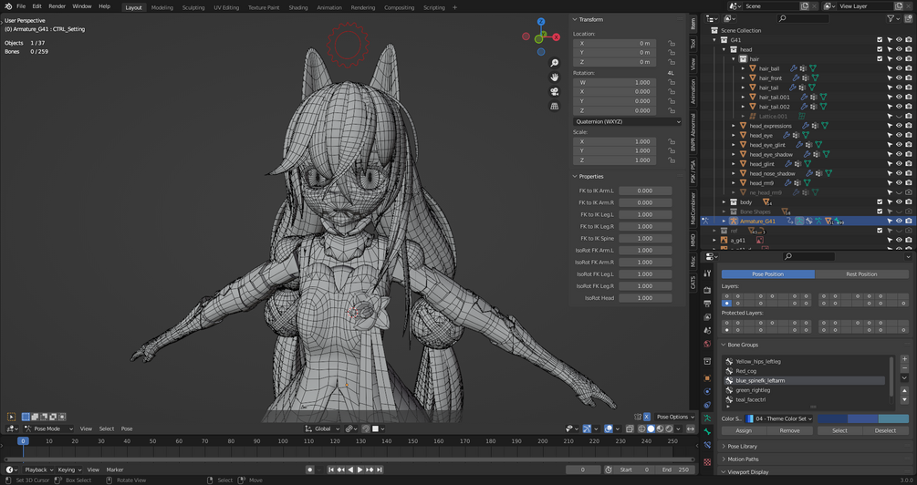
Task: Toggle X-axis mirror button
Action: pyautogui.click(x=647, y=417)
